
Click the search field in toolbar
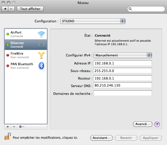146,9
